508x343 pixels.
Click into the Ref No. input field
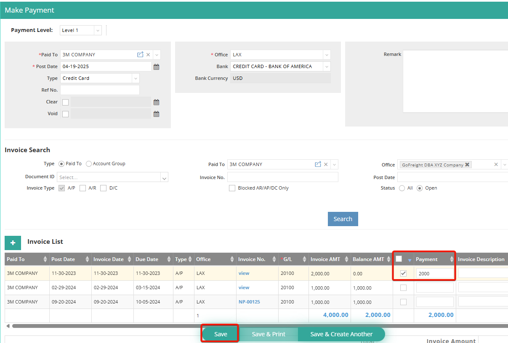[x=100, y=90]
